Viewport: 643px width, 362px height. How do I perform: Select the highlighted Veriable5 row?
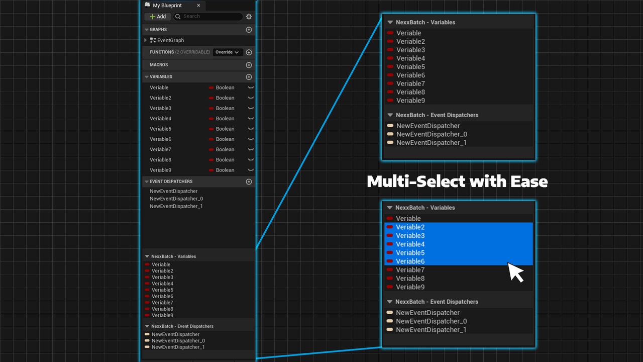[x=459, y=253]
